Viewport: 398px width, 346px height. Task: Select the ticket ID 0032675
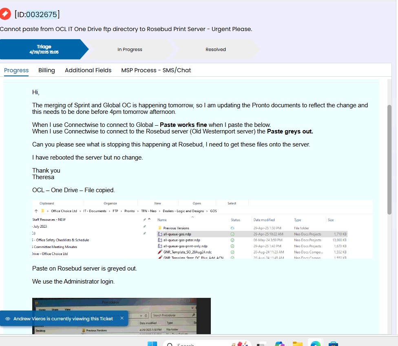click(42, 14)
